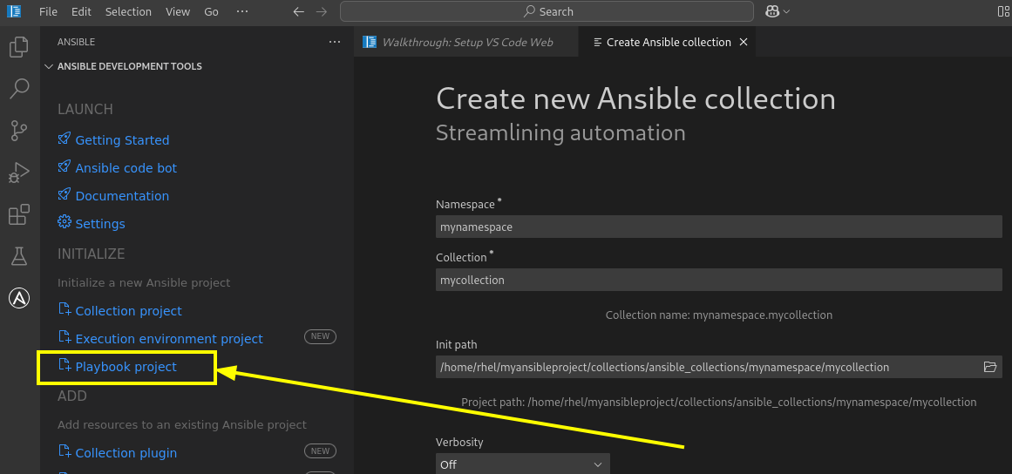1012x474 pixels.
Task: Click the Collection name input field
Action: (x=718, y=280)
